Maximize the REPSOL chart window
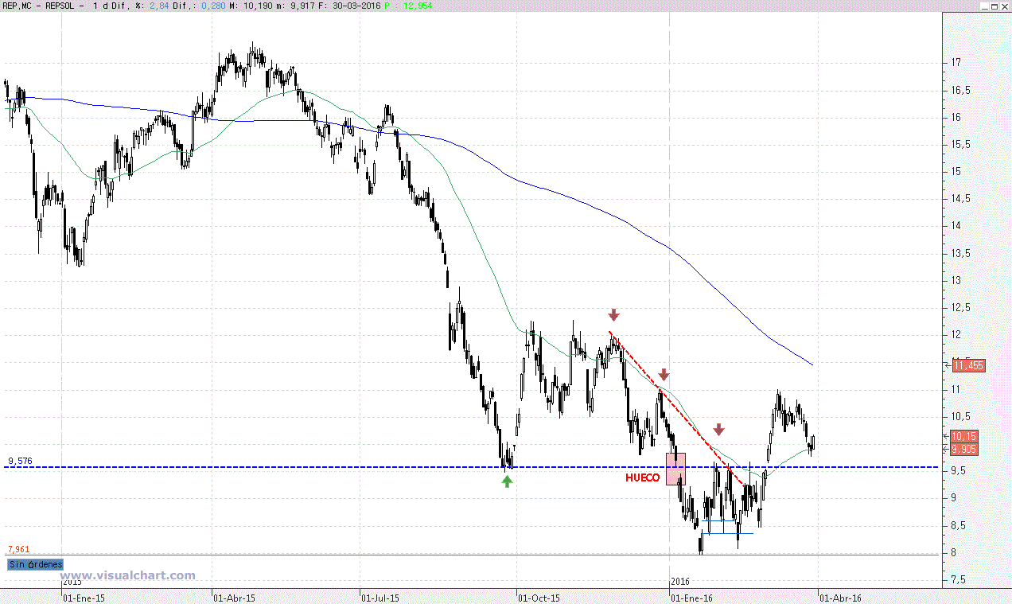This screenshot has height=604, width=1012. (x=994, y=6)
